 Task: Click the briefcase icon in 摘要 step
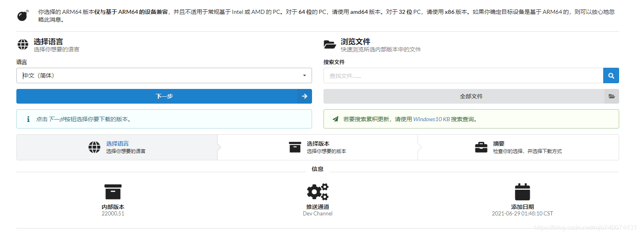click(481, 147)
